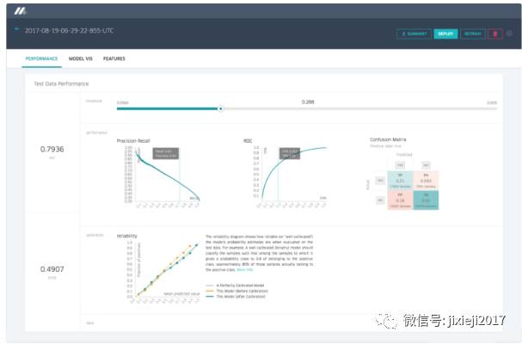Click the ROC curve tooltip box
This screenshot has height=344, width=522.
pyautogui.click(x=290, y=154)
